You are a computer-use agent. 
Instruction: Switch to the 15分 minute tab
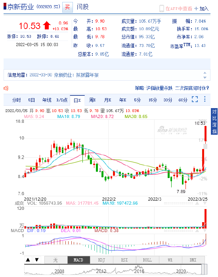[x=153, y=100]
